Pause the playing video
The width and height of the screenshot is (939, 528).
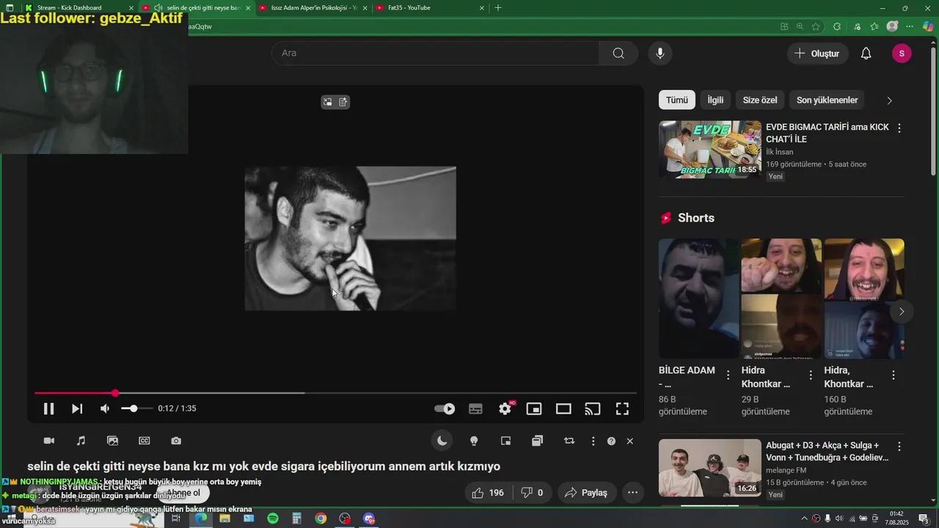click(48, 409)
